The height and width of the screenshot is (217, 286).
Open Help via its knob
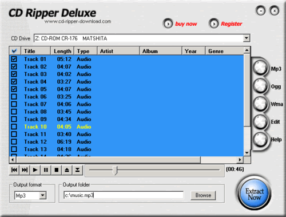260,139
